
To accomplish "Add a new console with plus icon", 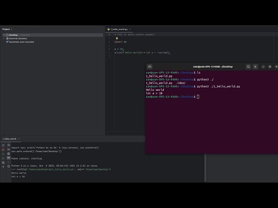I will click(3, 166).
